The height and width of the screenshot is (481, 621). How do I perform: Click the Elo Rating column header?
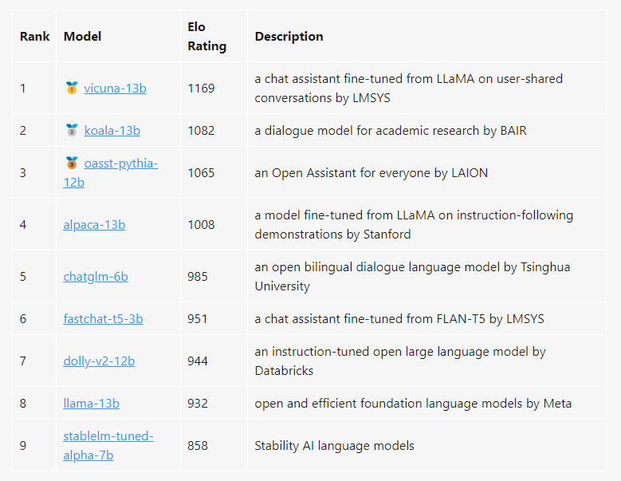206,37
